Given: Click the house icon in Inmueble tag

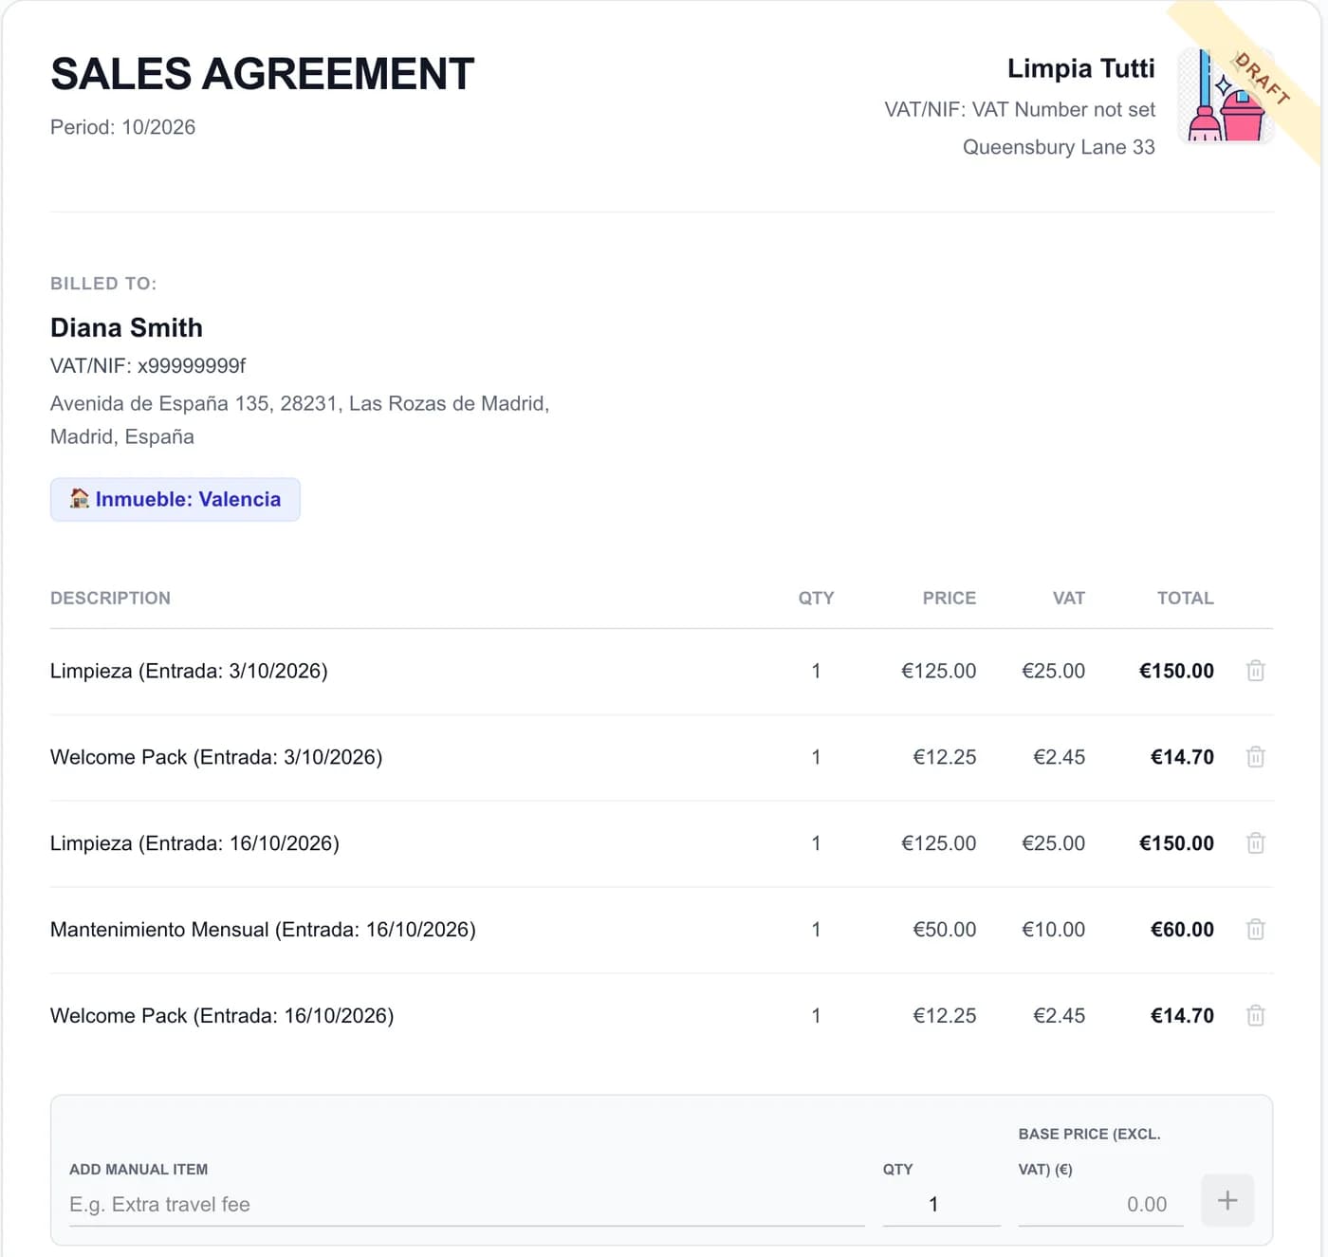Looking at the screenshot, I should [80, 498].
